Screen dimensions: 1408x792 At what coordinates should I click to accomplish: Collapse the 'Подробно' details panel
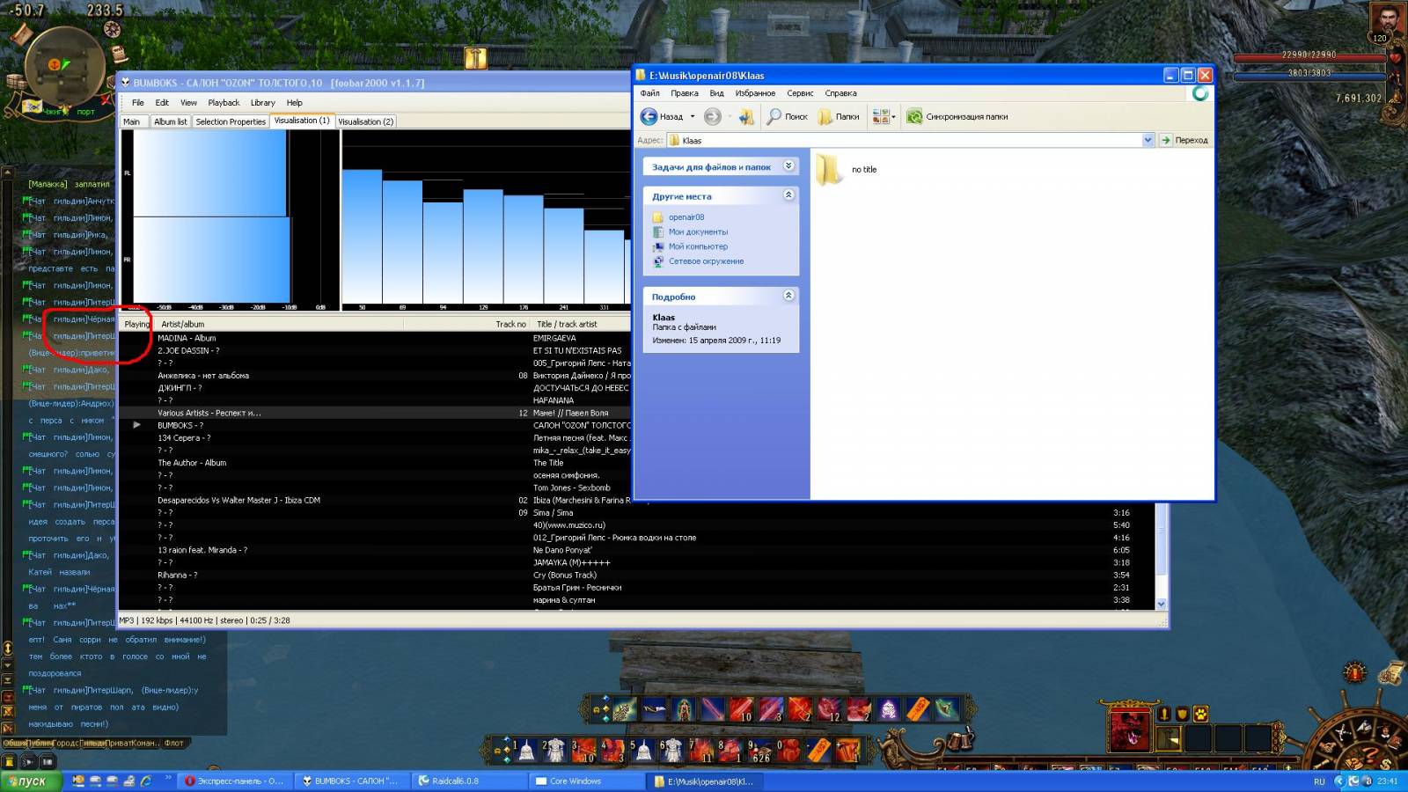pyautogui.click(x=788, y=296)
